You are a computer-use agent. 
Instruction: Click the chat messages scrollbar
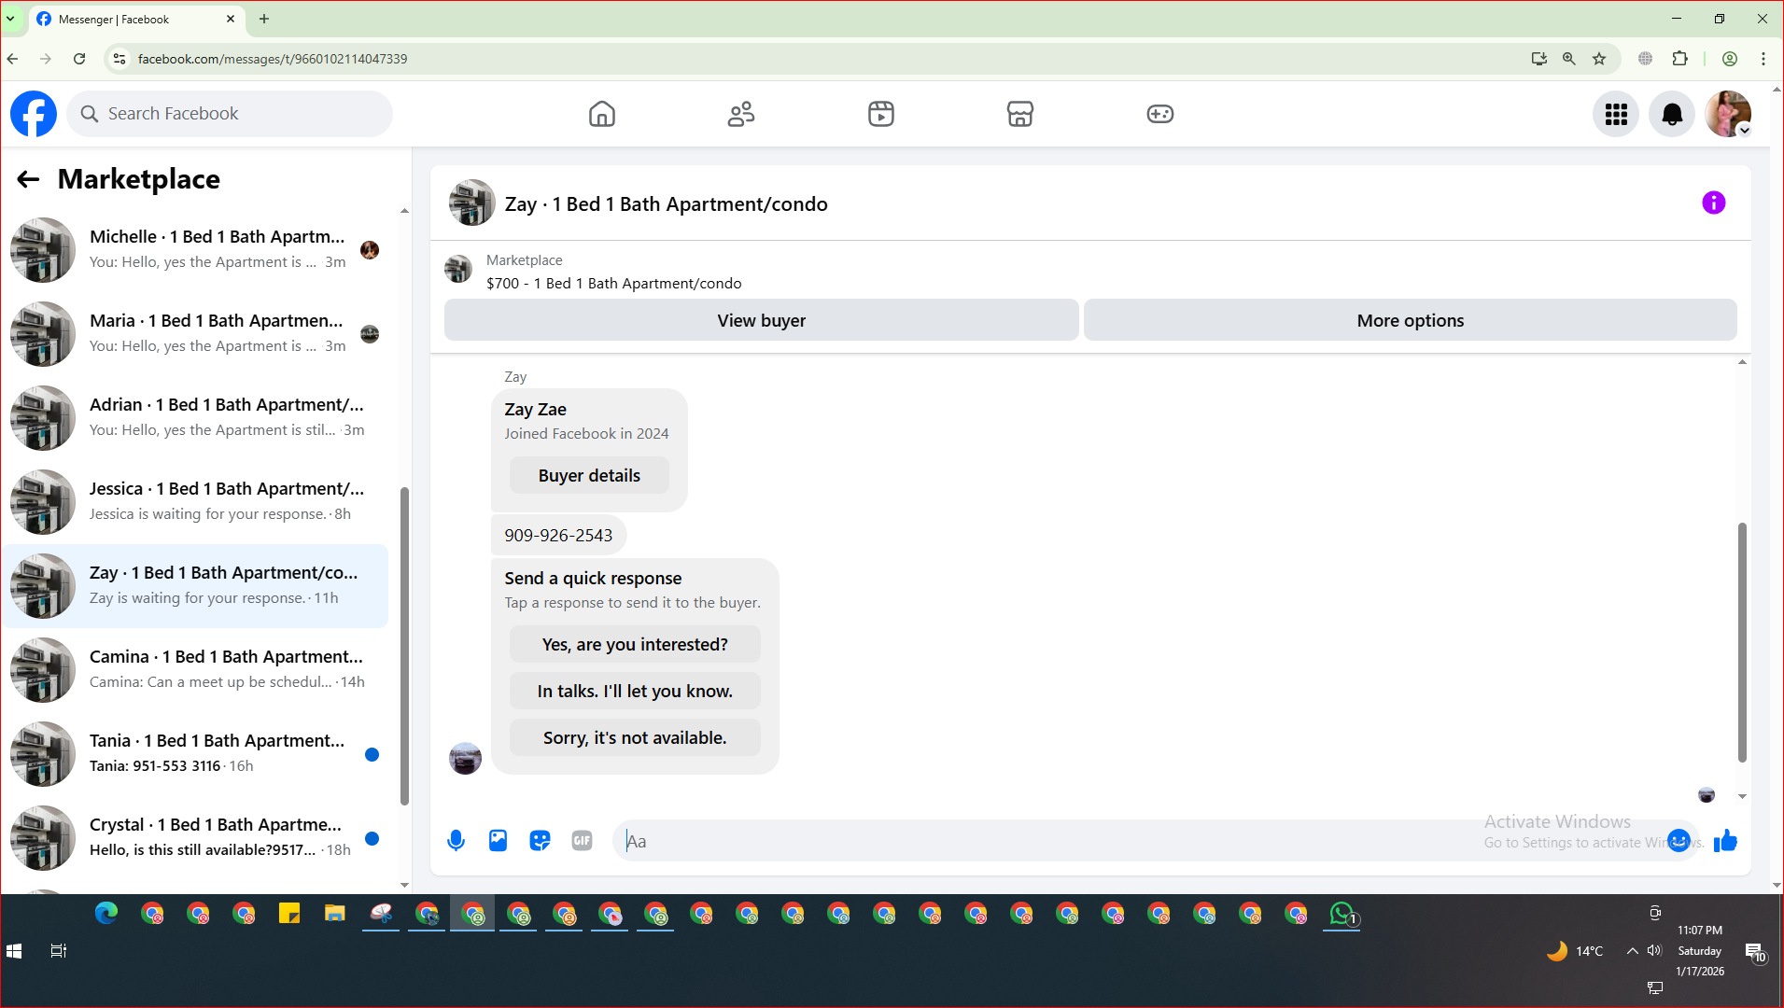coord(1742,642)
